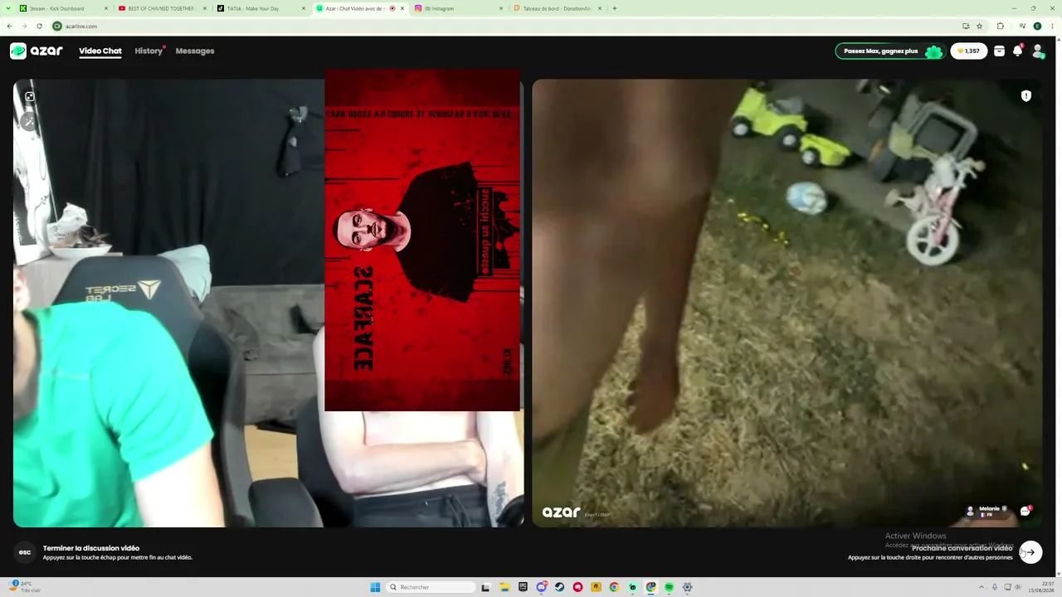Viewport: 1062px width, 597px height.
Task: Open the browser extensions puzzle icon
Action: coord(1000,26)
